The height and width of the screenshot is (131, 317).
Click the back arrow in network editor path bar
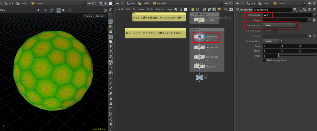point(117,3)
